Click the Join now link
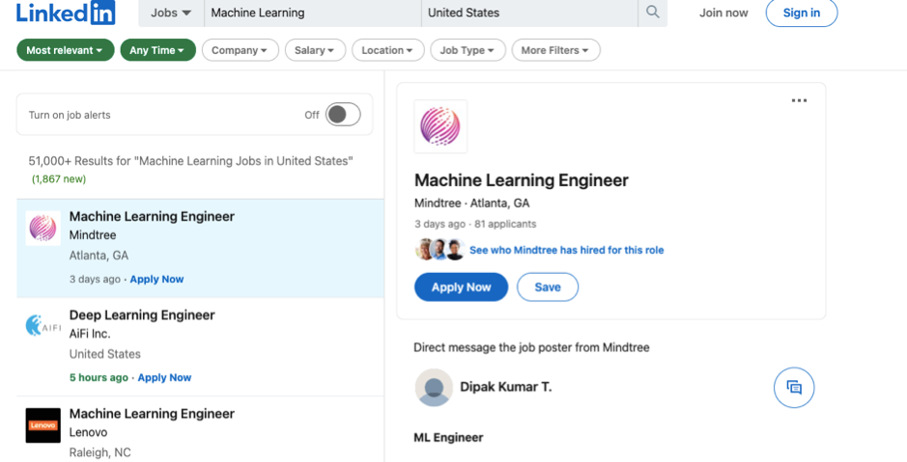The height and width of the screenshot is (462, 907). (x=723, y=13)
